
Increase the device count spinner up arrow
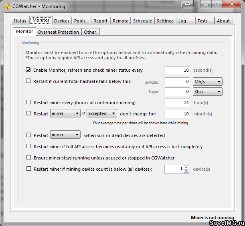pos(186,167)
